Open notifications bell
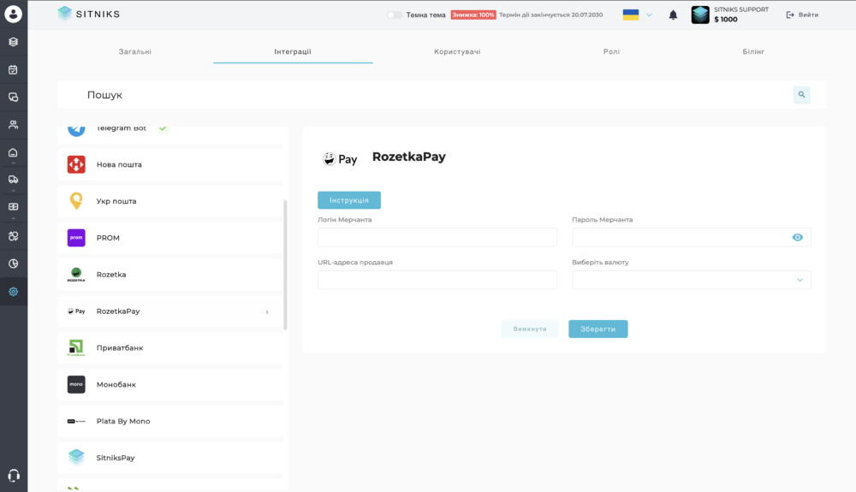Screen dimensions: 856x492 [673, 15]
